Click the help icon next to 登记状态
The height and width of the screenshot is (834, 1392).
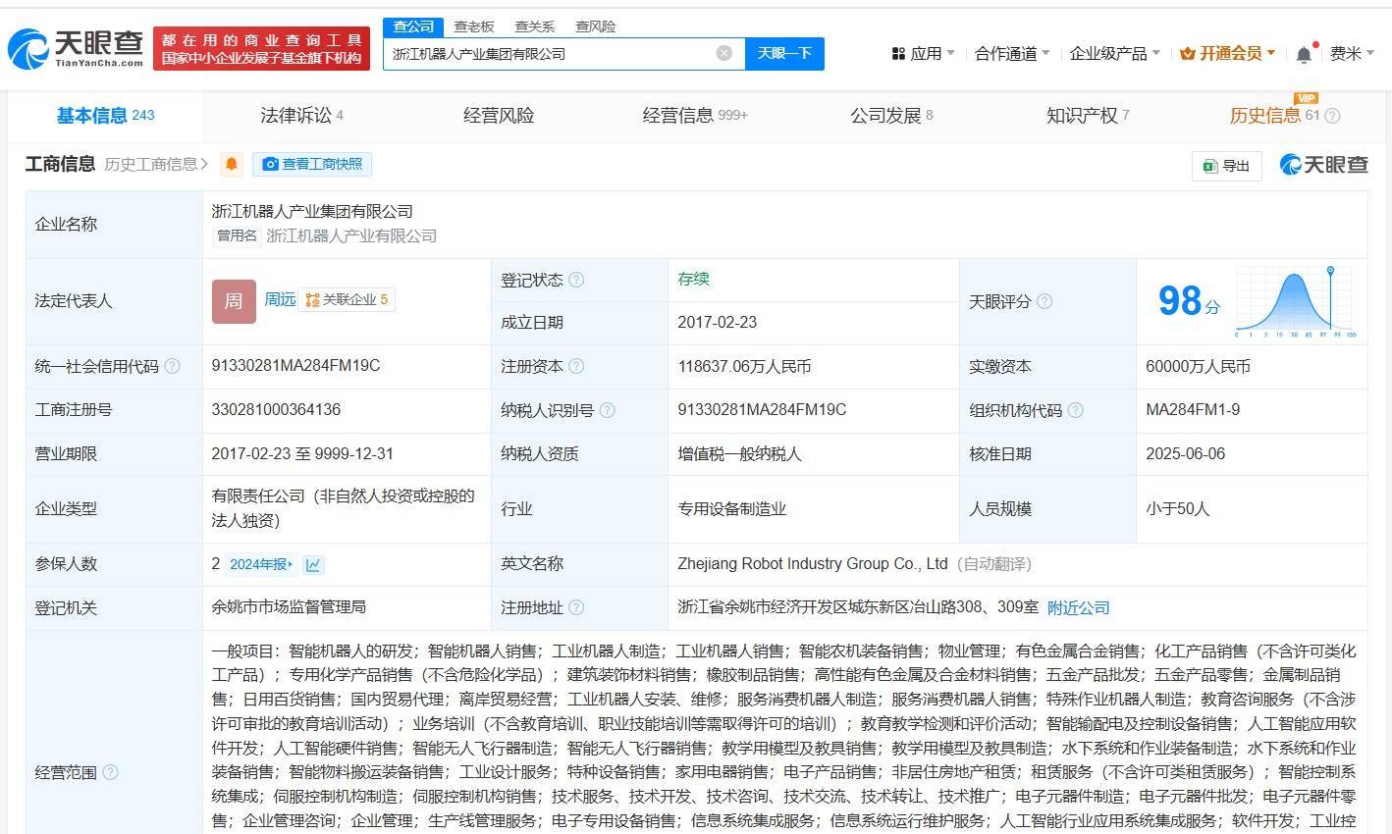(576, 280)
